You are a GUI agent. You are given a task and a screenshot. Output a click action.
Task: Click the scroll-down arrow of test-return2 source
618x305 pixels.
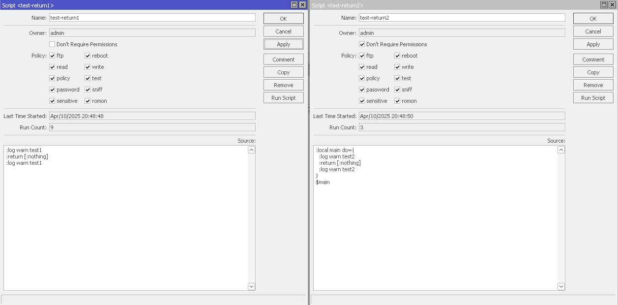coord(561,286)
